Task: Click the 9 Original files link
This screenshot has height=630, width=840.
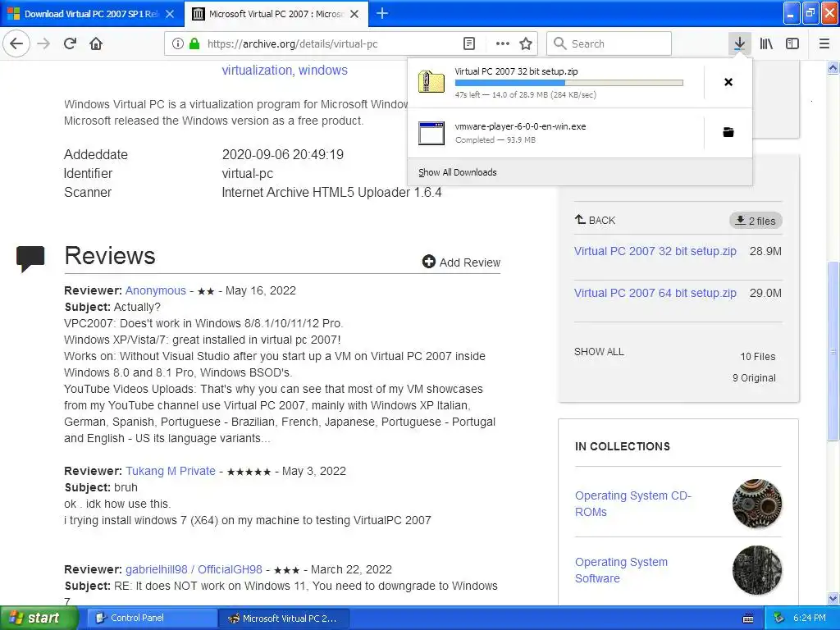Action: [x=755, y=378]
